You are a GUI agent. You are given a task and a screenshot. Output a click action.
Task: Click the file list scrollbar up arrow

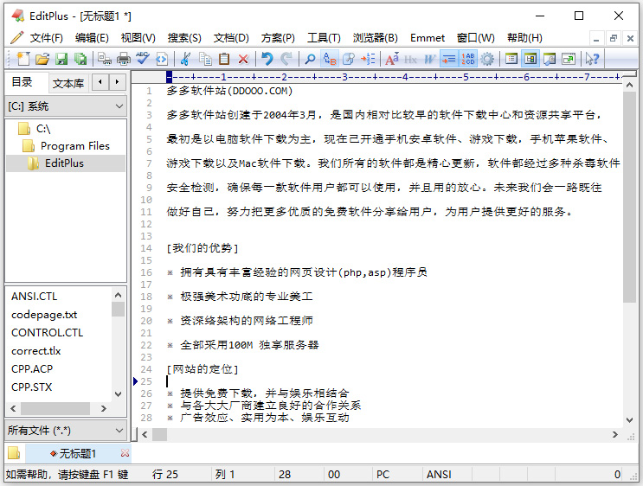[118, 295]
